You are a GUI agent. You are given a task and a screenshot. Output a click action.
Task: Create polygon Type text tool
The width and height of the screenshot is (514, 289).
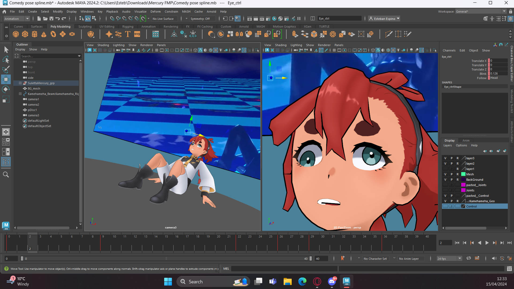pyautogui.click(x=128, y=34)
